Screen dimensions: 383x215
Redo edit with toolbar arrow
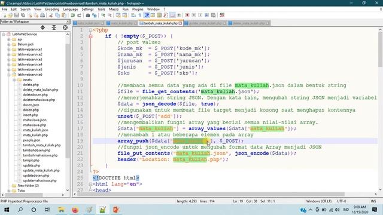(x=79, y=15)
